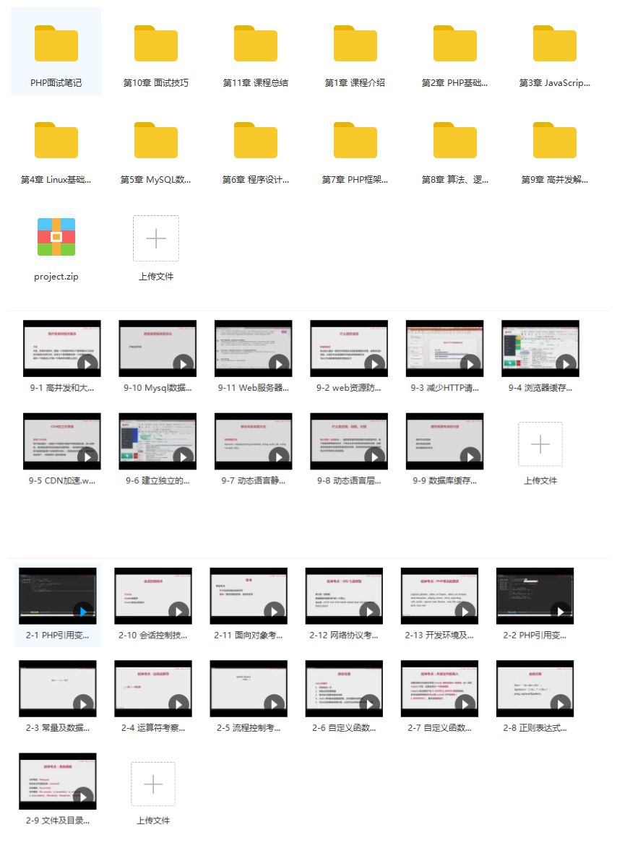
Task: Open the 第9章 高并发 folder
Action: tap(555, 140)
